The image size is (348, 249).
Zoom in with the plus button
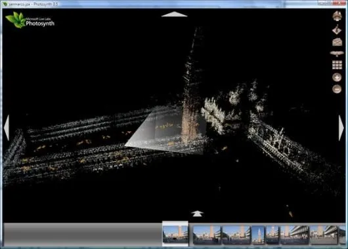click(337, 77)
